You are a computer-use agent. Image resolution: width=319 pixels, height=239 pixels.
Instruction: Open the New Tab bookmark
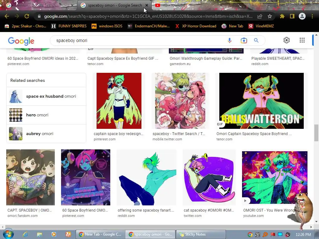[x=232, y=26]
